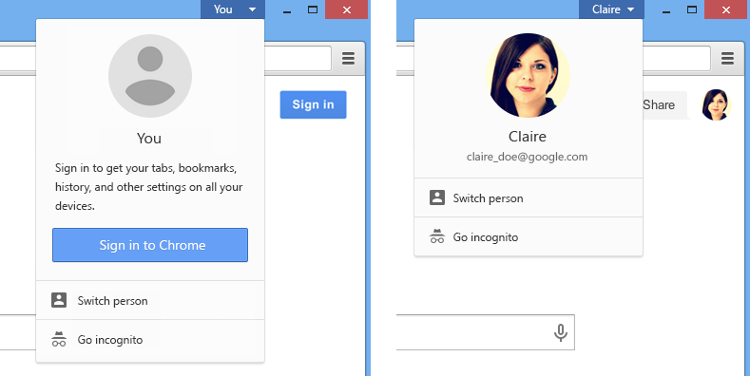Click the small account avatar beside Share
This screenshot has height=376, width=750.
coord(717,104)
